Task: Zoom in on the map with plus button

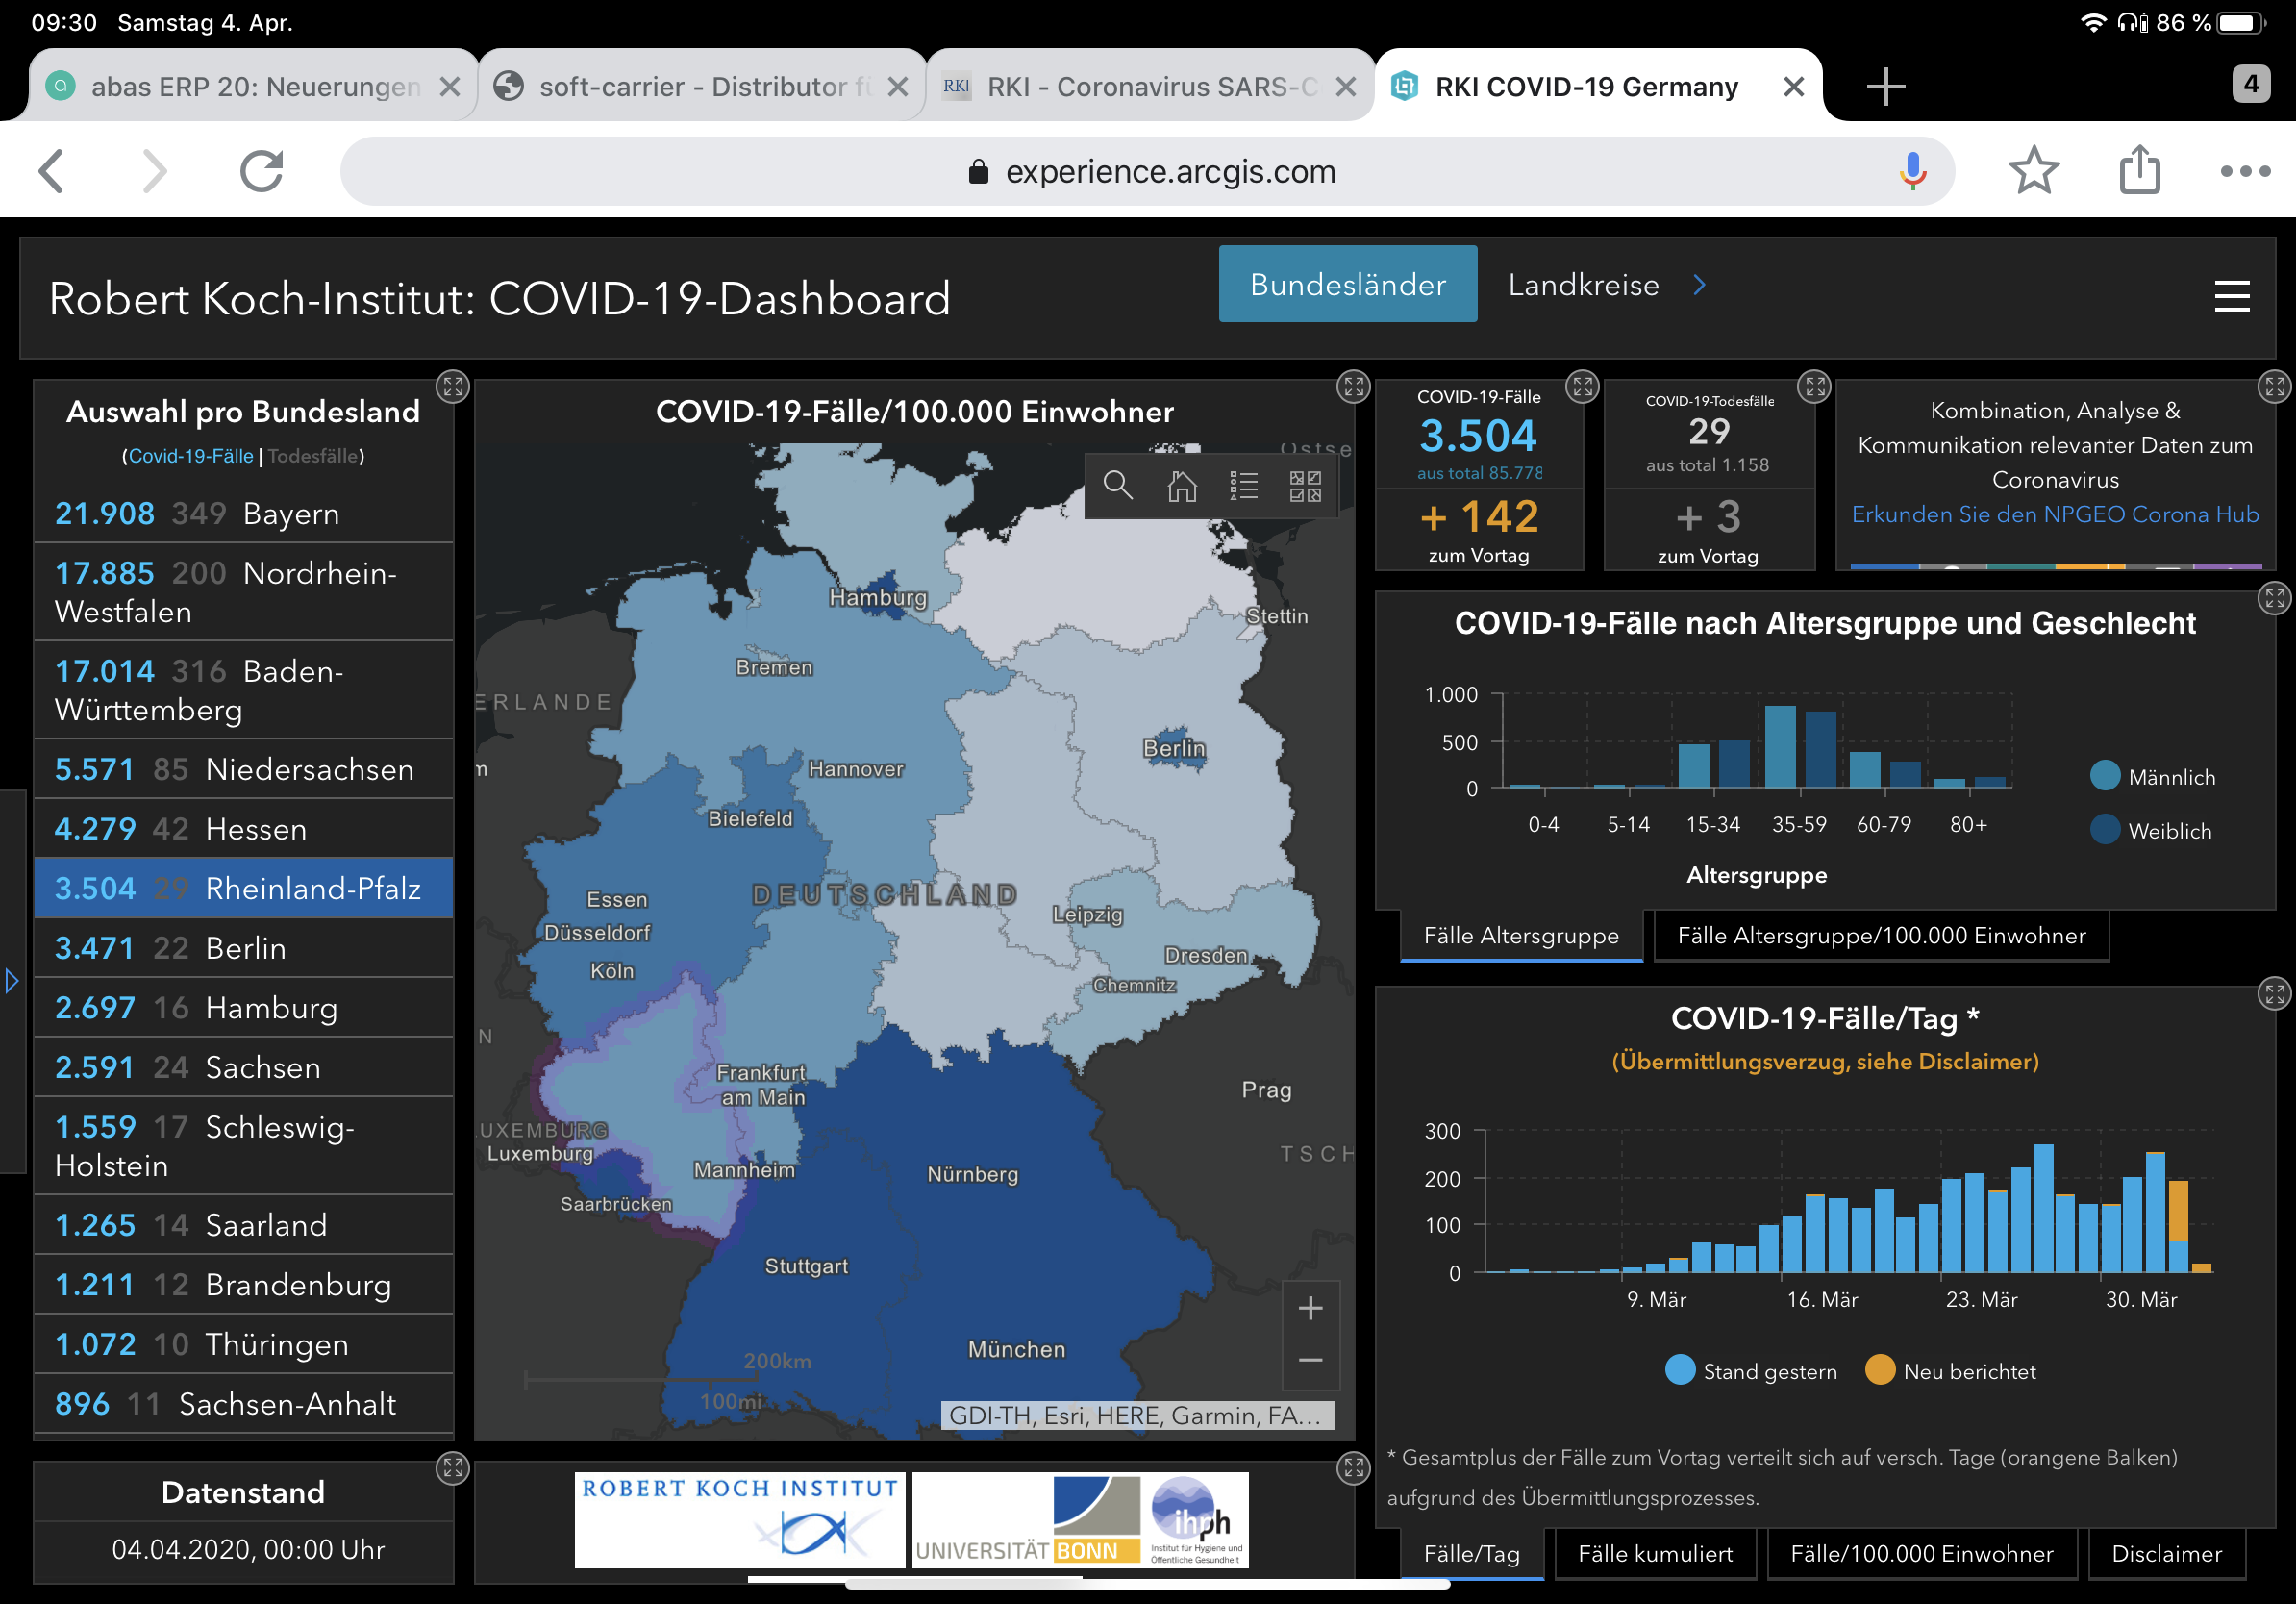Action: [1310, 1308]
